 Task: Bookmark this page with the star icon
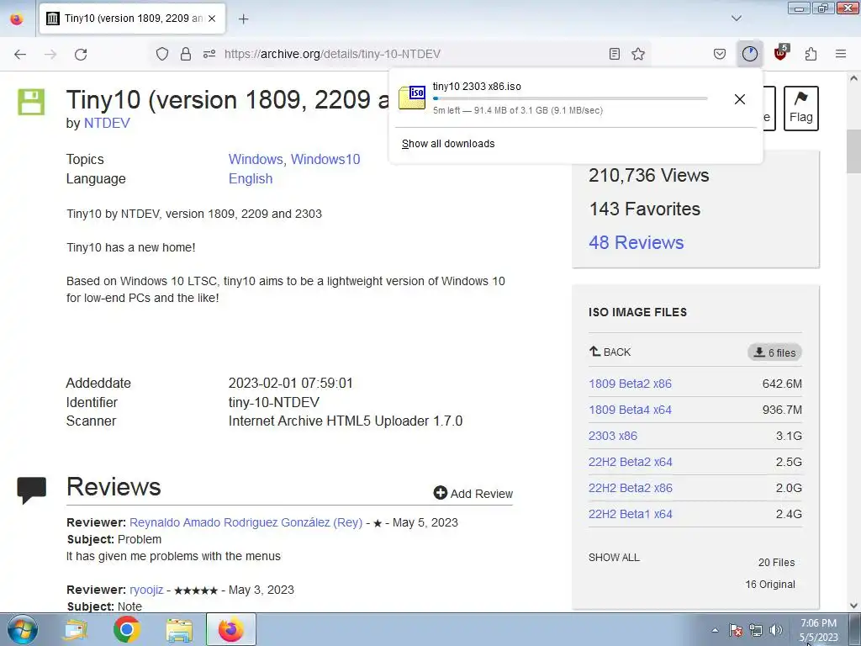[x=638, y=54]
